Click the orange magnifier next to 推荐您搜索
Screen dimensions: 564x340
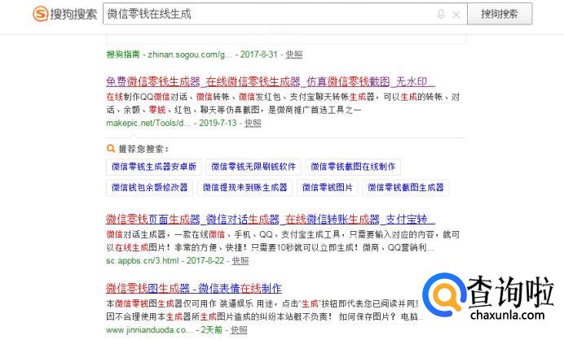pos(111,148)
